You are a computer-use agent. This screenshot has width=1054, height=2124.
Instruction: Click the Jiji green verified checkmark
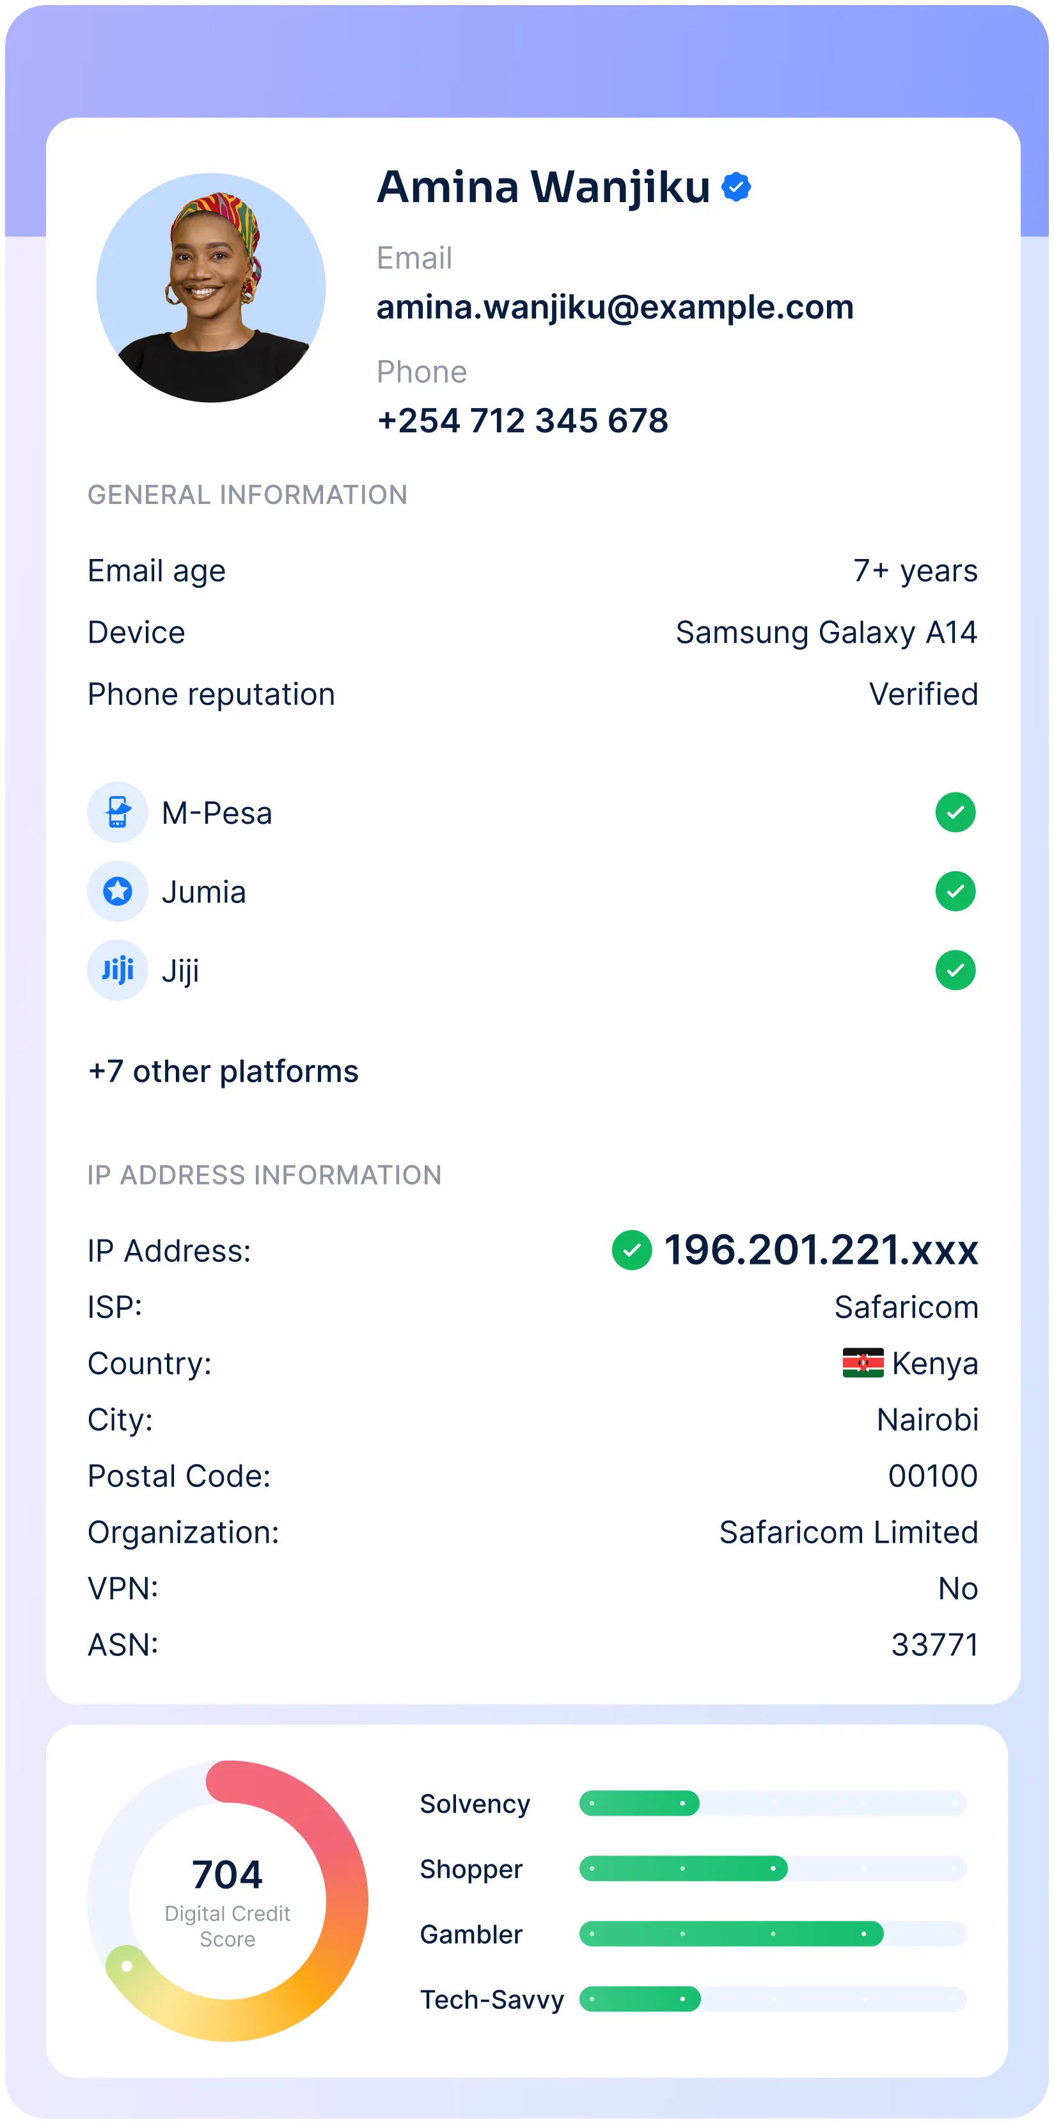(955, 970)
